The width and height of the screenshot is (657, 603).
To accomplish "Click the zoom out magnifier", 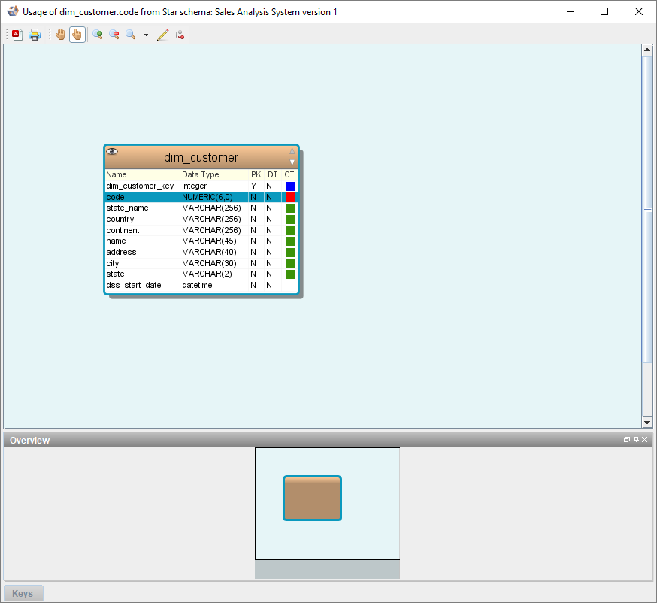I will pyautogui.click(x=114, y=35).
